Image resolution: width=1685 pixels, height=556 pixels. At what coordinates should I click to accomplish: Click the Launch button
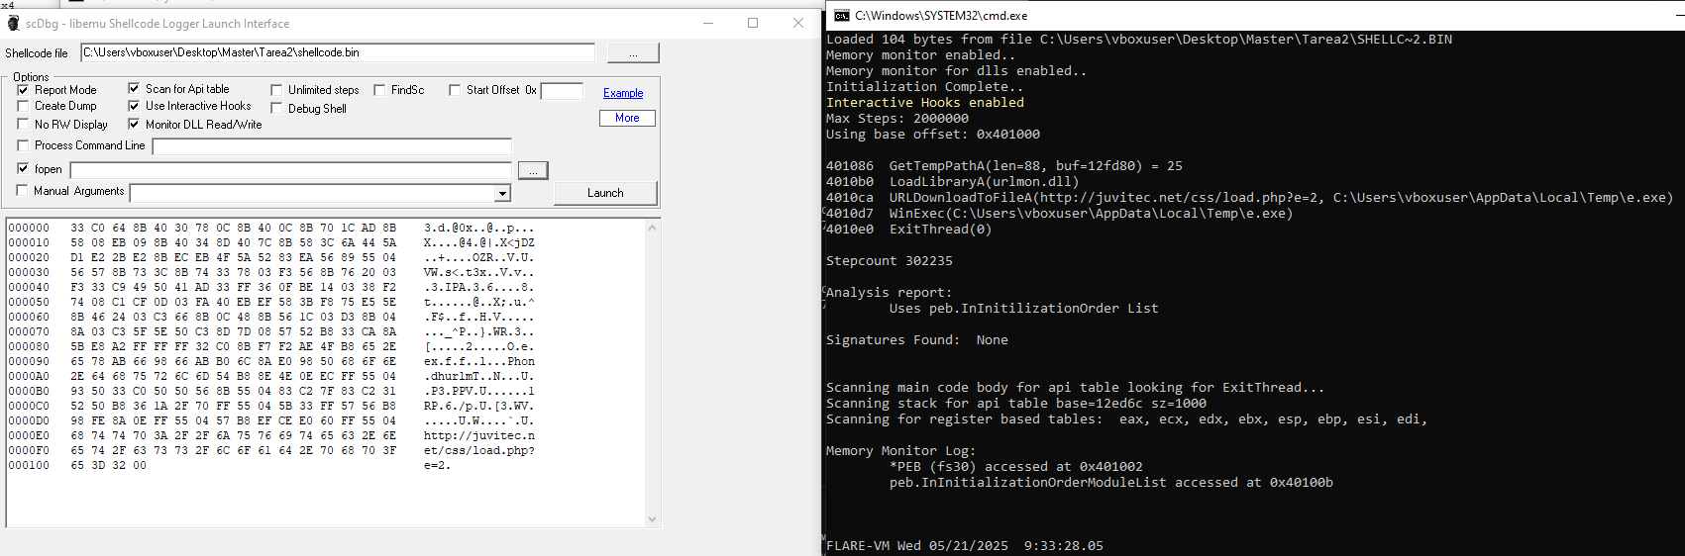tap(605, 193)
